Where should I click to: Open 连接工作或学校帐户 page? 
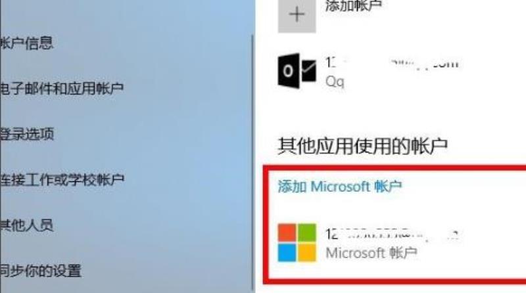[x=62, y=180]
